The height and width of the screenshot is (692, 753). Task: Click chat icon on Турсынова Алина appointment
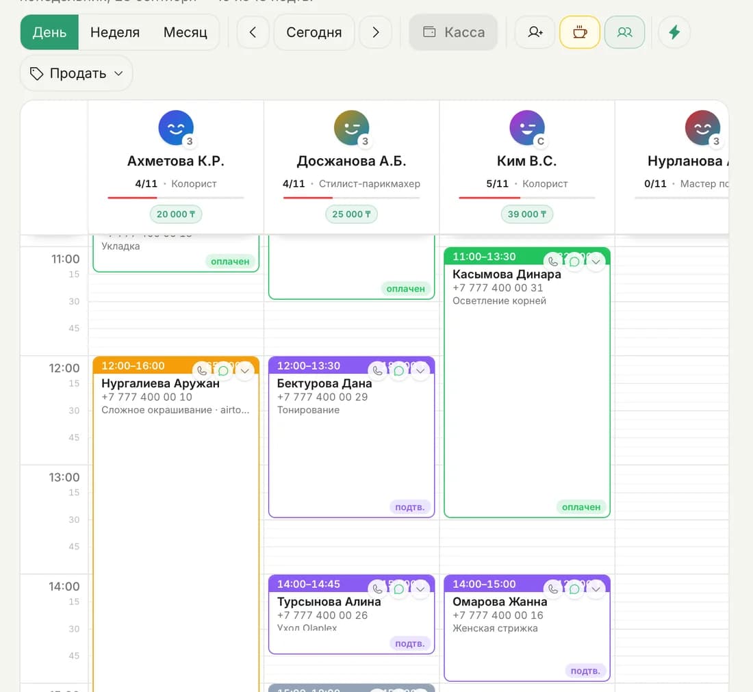click(398, 589)
